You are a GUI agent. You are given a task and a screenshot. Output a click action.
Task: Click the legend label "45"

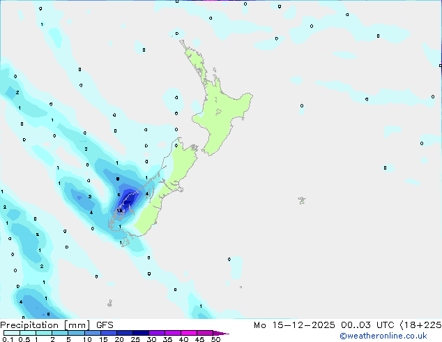(199, 339)
